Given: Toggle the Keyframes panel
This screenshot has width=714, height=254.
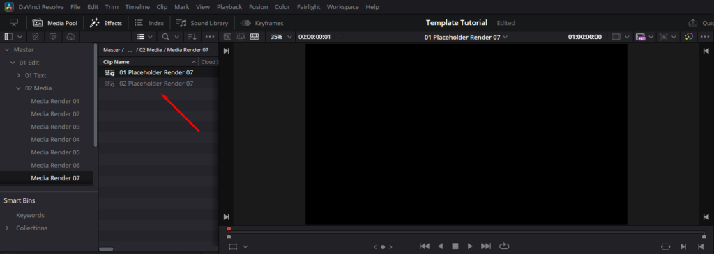Looking at the screenshot, I should pos(262,23).
